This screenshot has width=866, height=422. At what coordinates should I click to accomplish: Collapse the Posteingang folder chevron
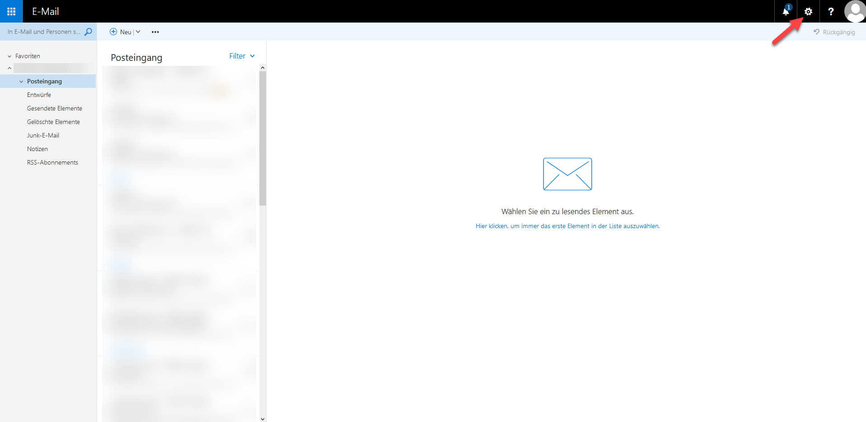point(21,82)
